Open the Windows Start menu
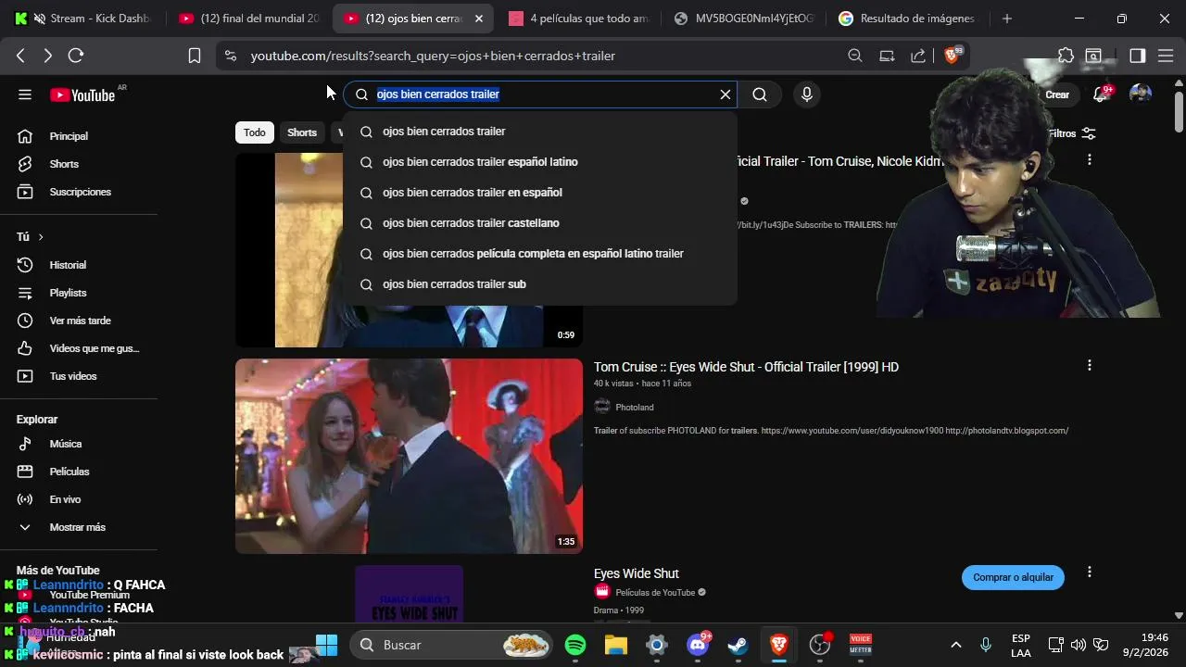The width and height of the screenshot is (1186, 667). [326, 645]
